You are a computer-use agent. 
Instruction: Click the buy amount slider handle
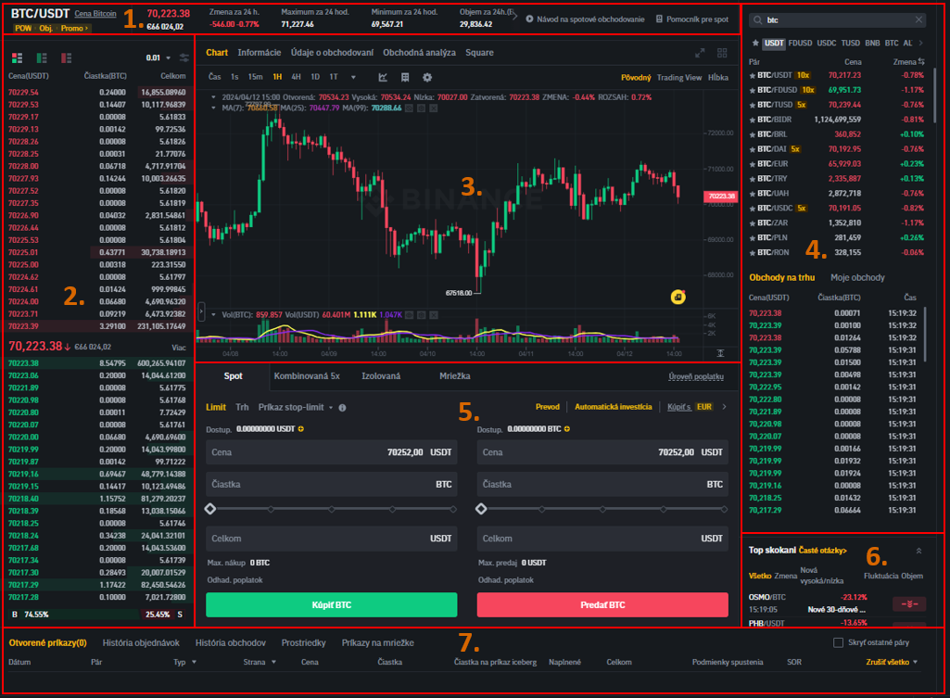coord(210,509)
